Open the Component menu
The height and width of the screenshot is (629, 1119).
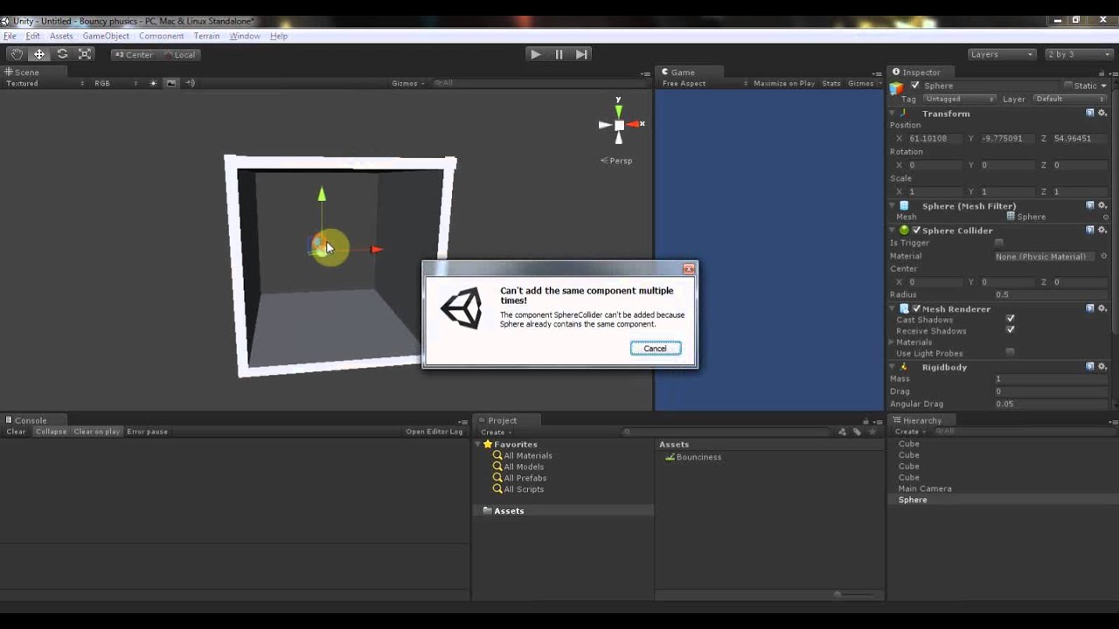(161, 36)
